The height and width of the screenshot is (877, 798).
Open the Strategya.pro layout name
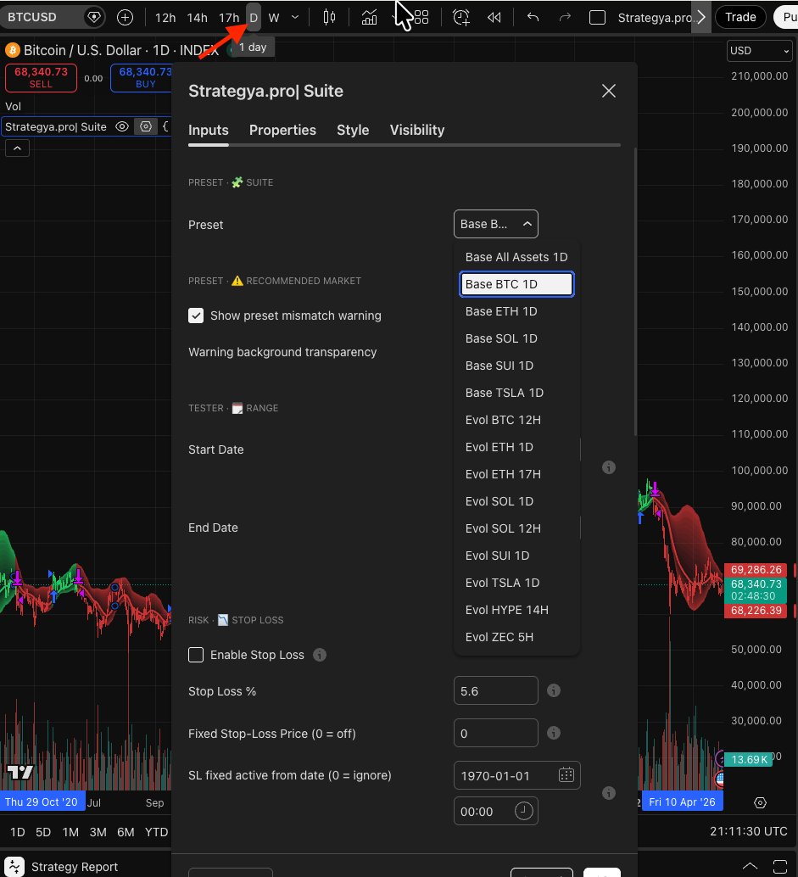coord(655,18)
